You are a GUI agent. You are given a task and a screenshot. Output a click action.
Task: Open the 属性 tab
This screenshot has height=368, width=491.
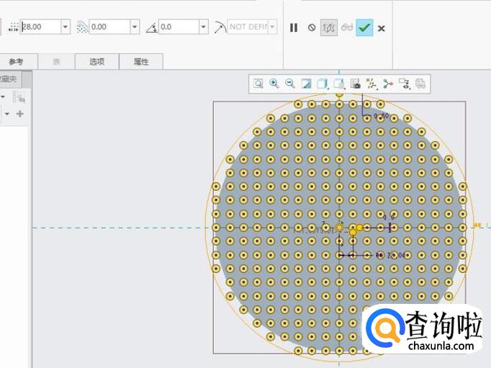[x=141, y=62]
